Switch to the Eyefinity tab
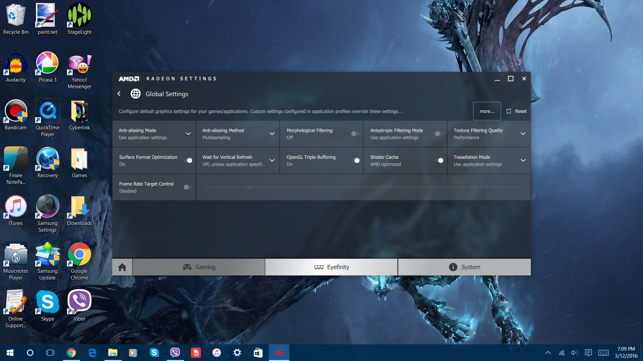 pyautogui.click(x=332, y=267)
